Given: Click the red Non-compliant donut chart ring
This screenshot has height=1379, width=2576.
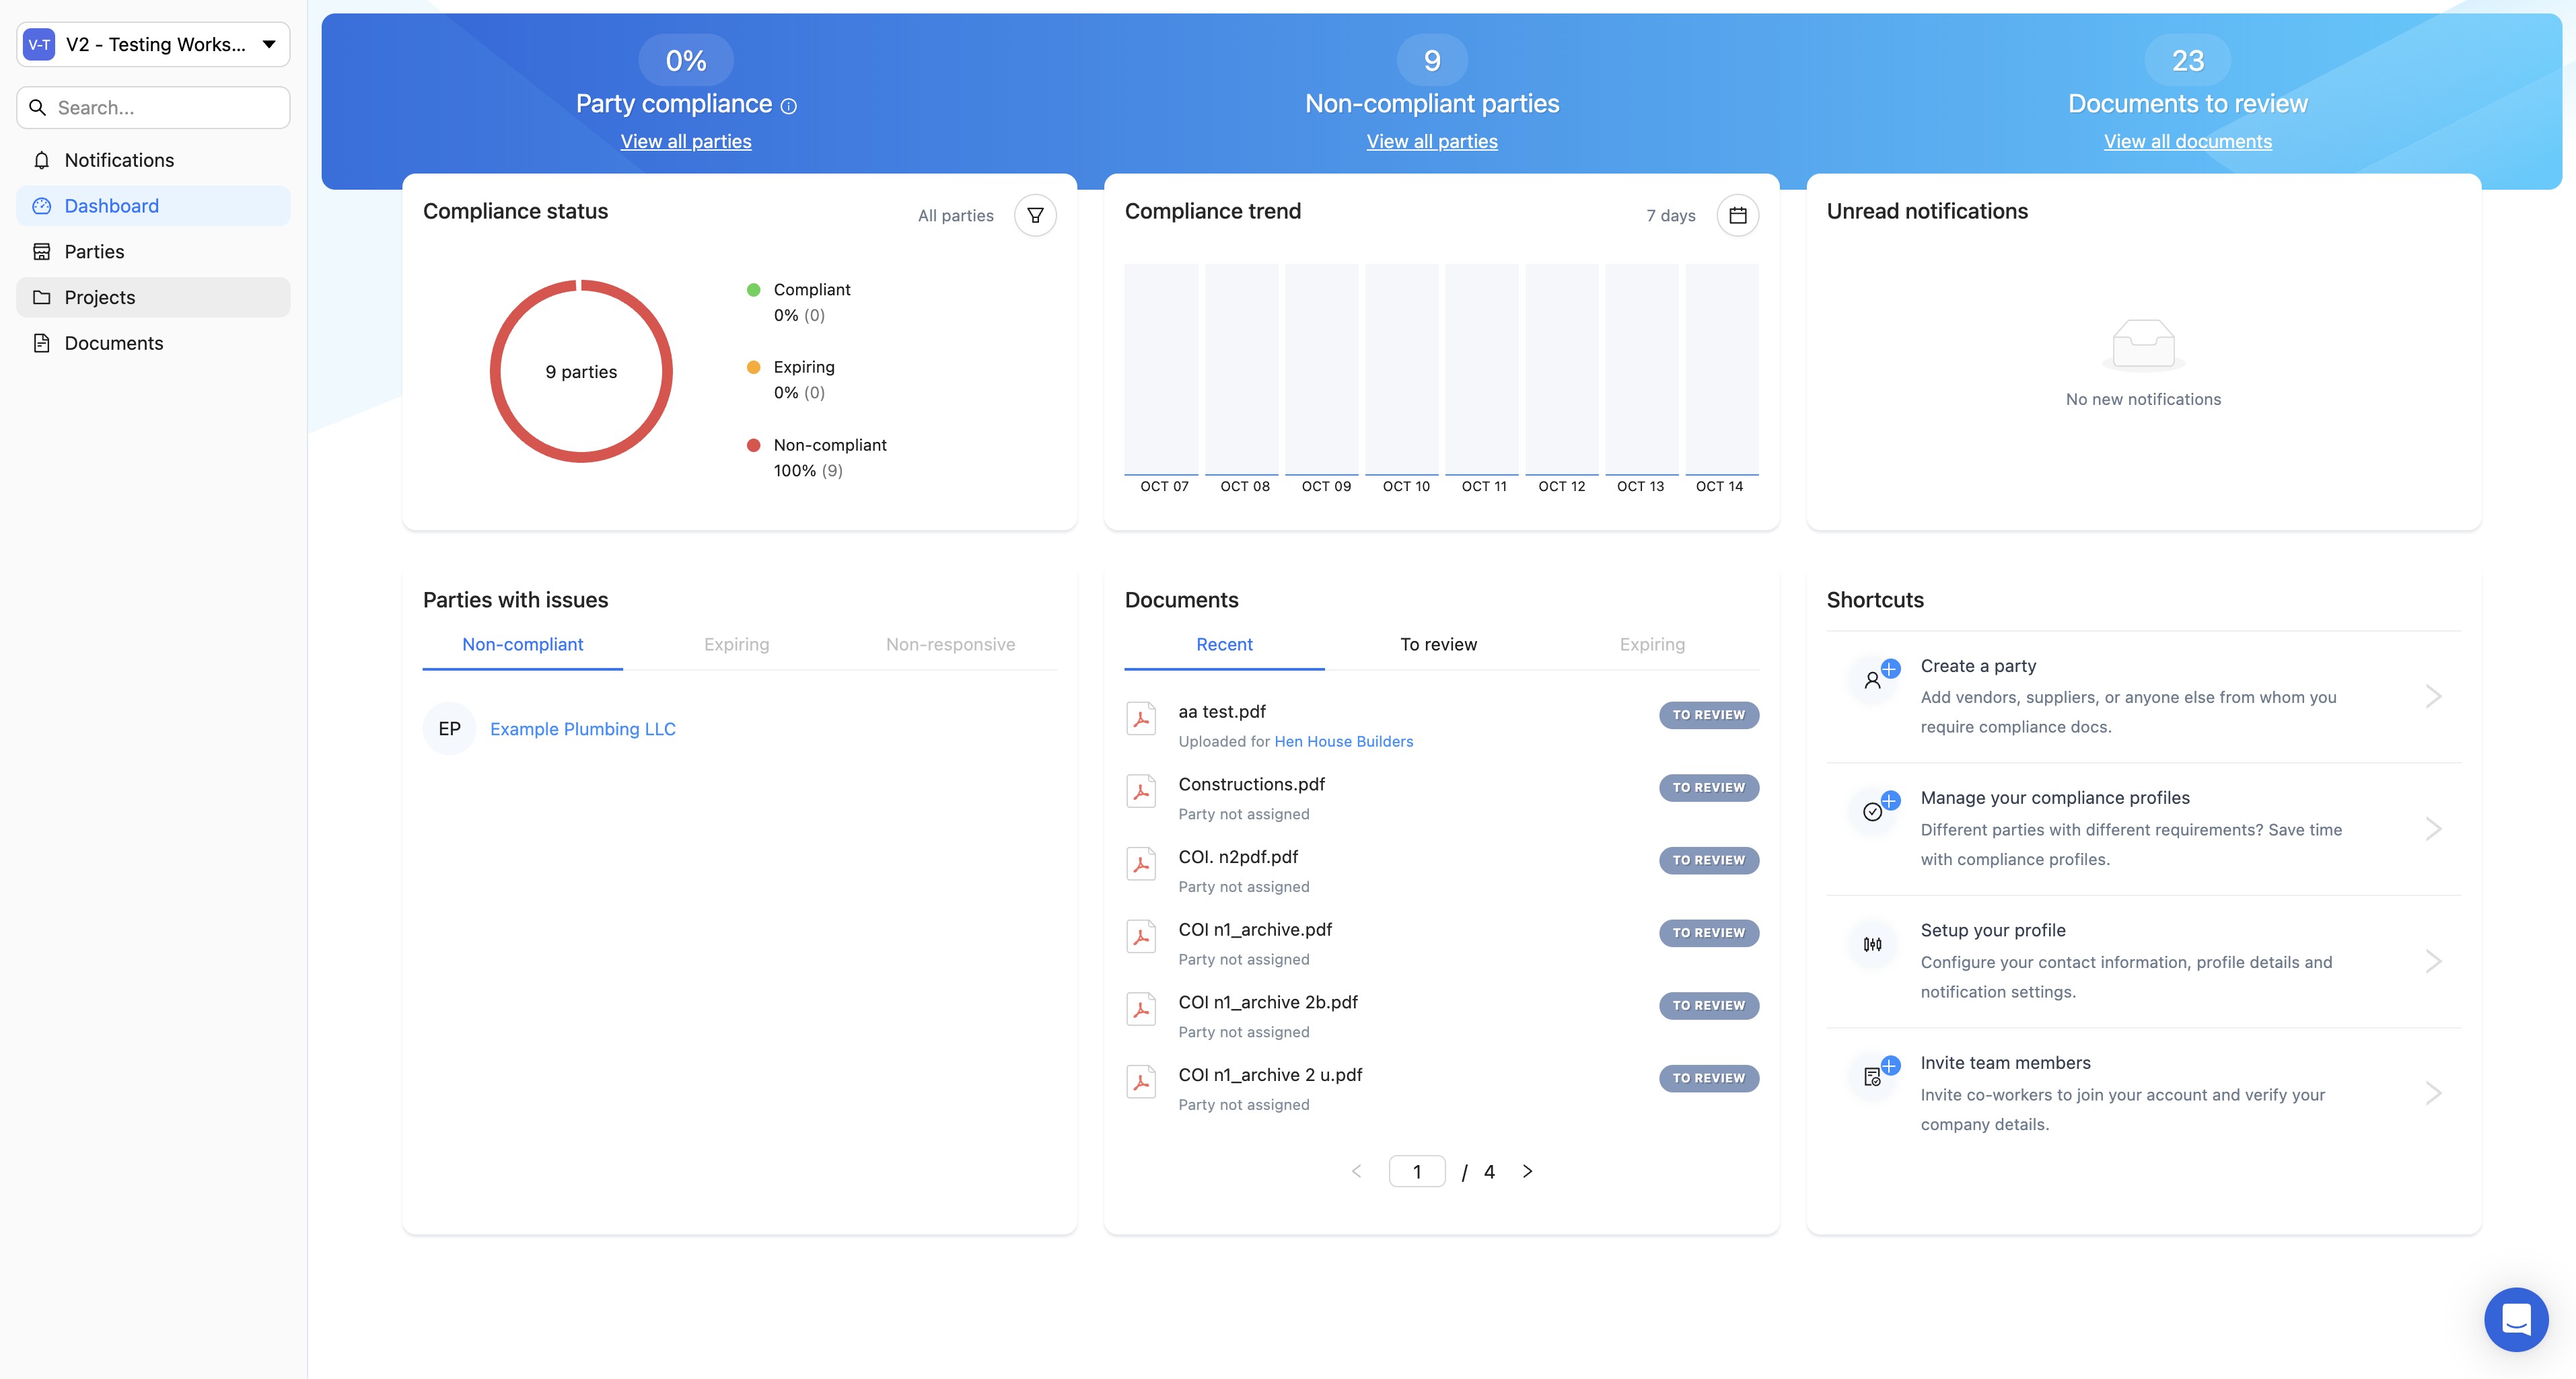Looking at the screenshot, I should click(495, 372).
